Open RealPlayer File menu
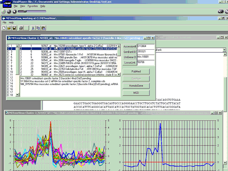This screenshot has height=171, width=228. [16, 6]
